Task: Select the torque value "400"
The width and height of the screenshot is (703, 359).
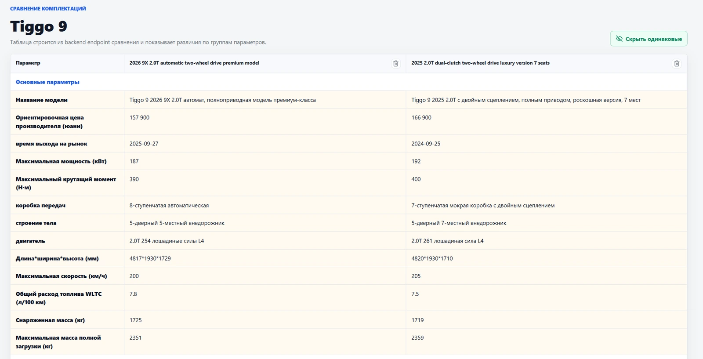Action: coord(416,179)
